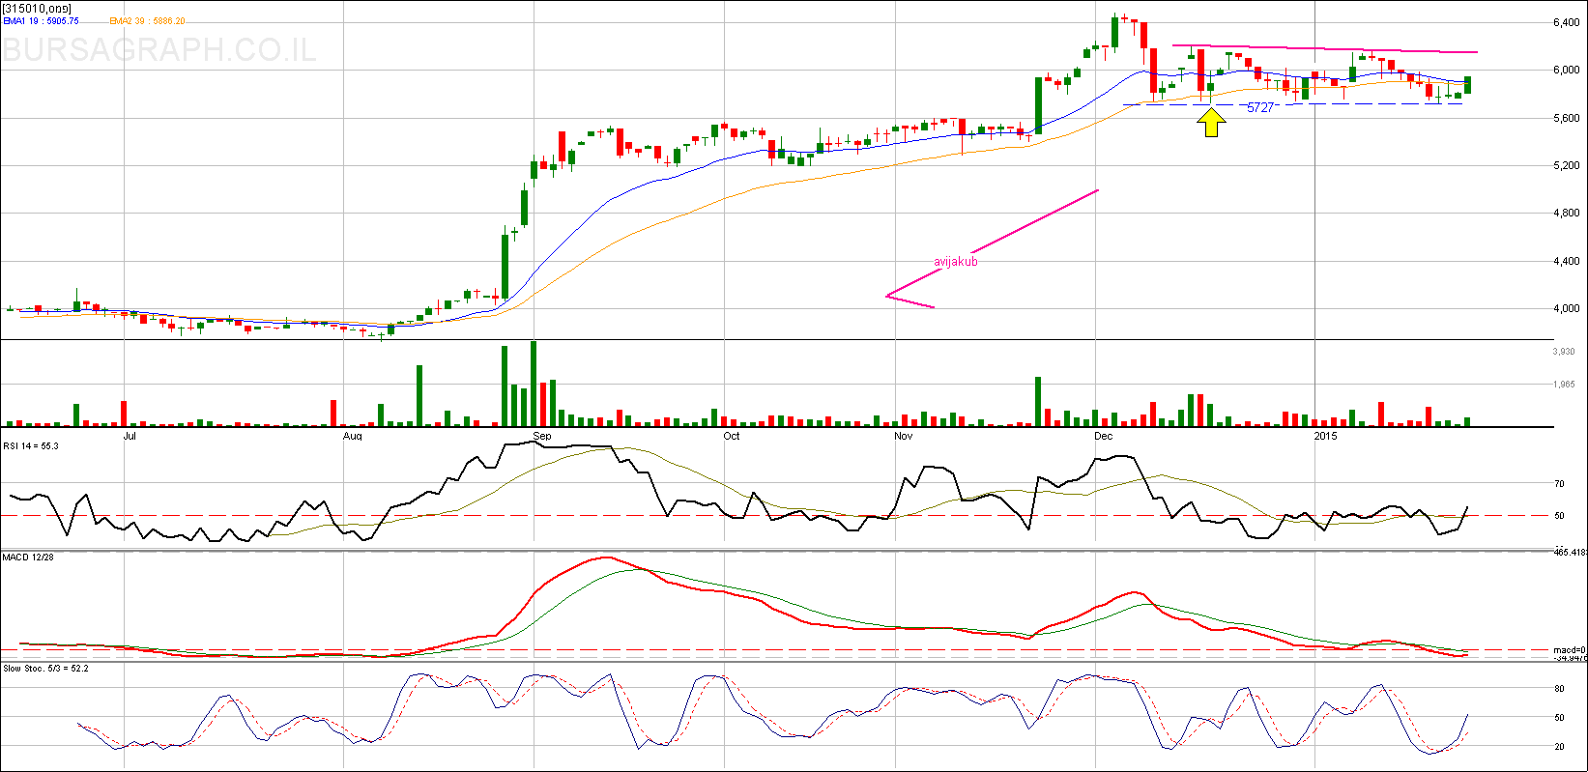The width and height of the screenshot is (1588, 772).
Task: Select the EMA2 39 indicator label
Action: [x=148, y=21]
